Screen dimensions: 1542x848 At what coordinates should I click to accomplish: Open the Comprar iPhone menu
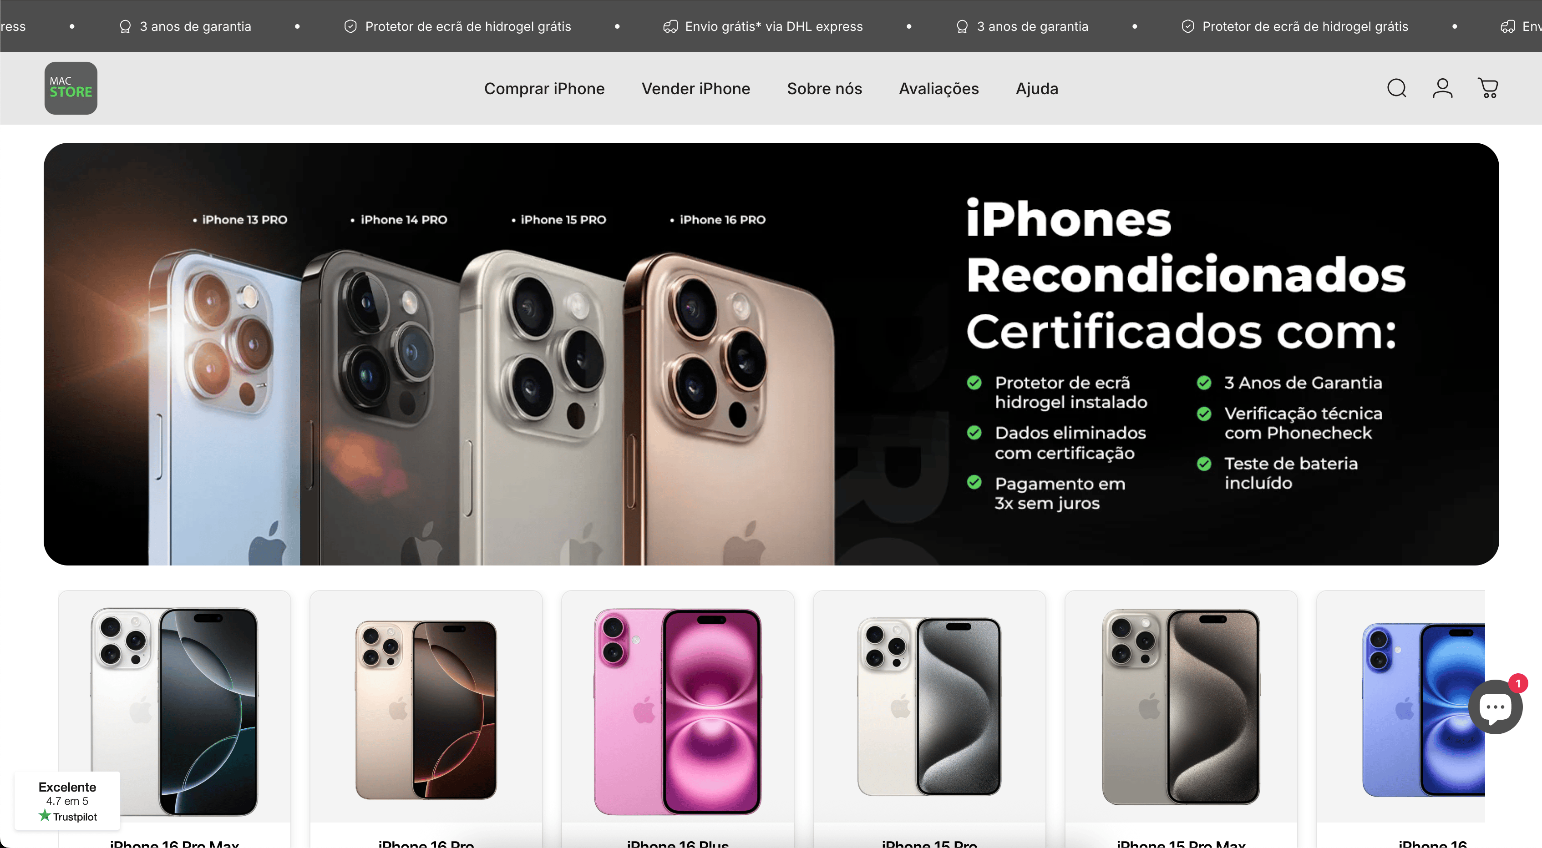pyautogui.click(x=544, y=89)
